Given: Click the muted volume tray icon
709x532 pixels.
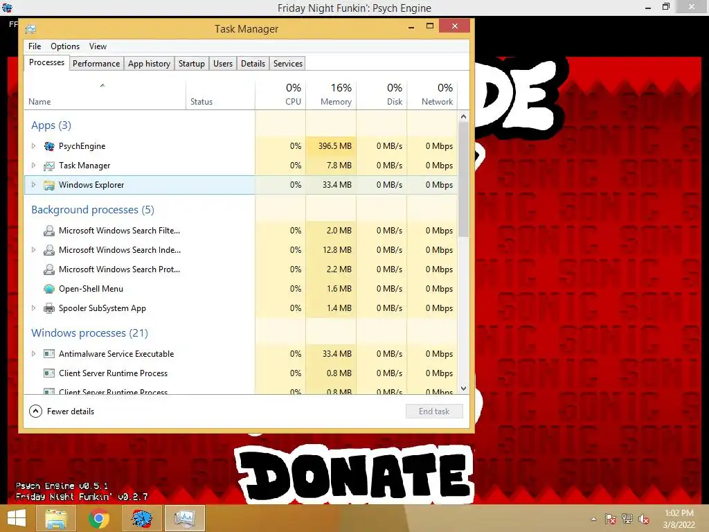Looking at the screenshot, I should [x=644, y=519].
